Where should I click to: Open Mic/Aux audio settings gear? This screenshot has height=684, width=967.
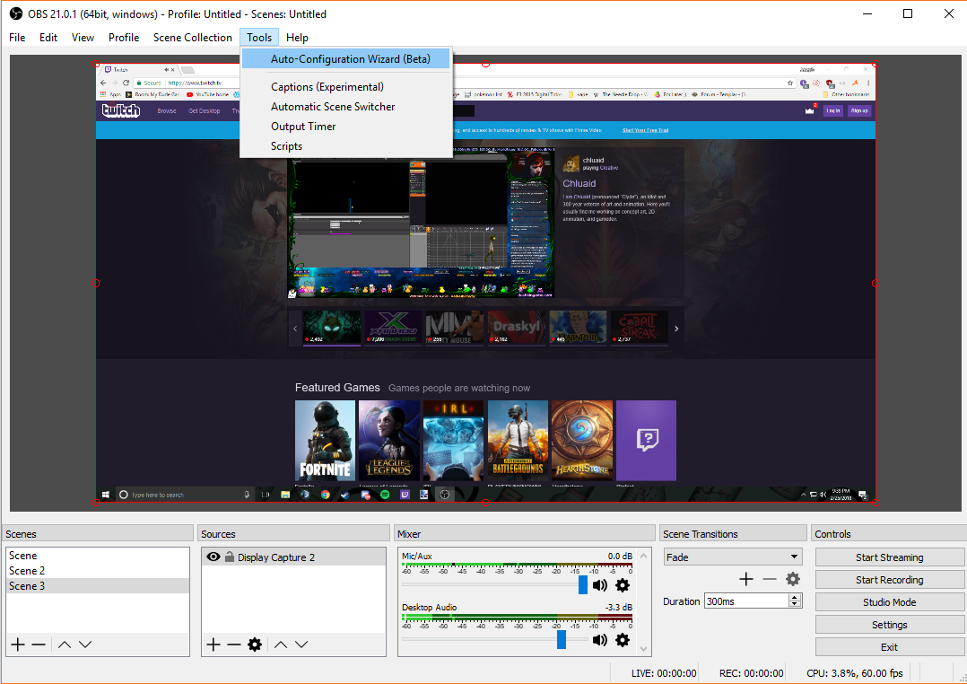(623, 584)
